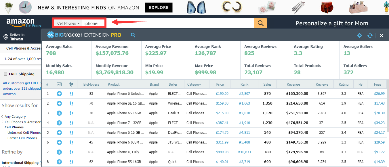This screenshot has width=389, height=167.
Task: Click the Monthly Revenue $3,769,818.30 value
Action: pyautogui.click(x=115, y=72)
